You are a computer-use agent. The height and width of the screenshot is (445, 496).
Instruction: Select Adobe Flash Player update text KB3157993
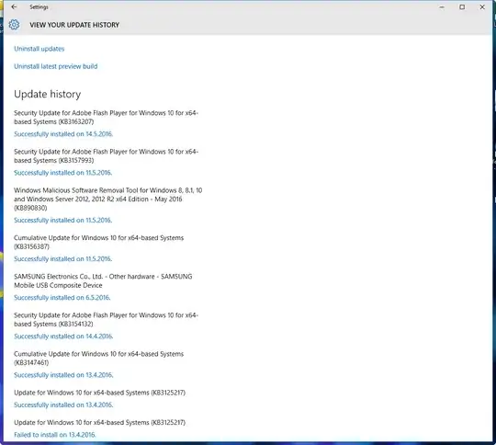pyautogui.click(x=106, y=155)
